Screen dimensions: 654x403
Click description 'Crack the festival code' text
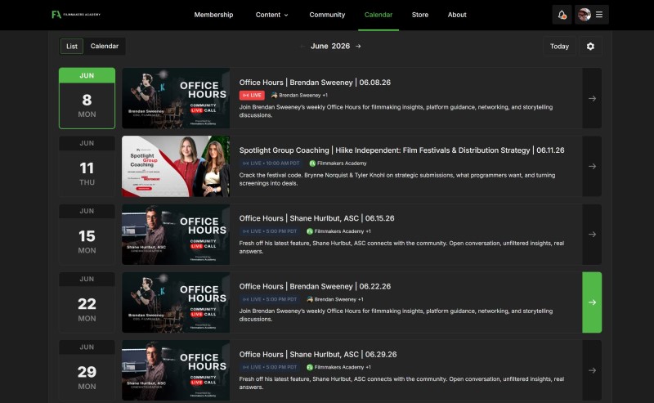(x=397, y=179)
